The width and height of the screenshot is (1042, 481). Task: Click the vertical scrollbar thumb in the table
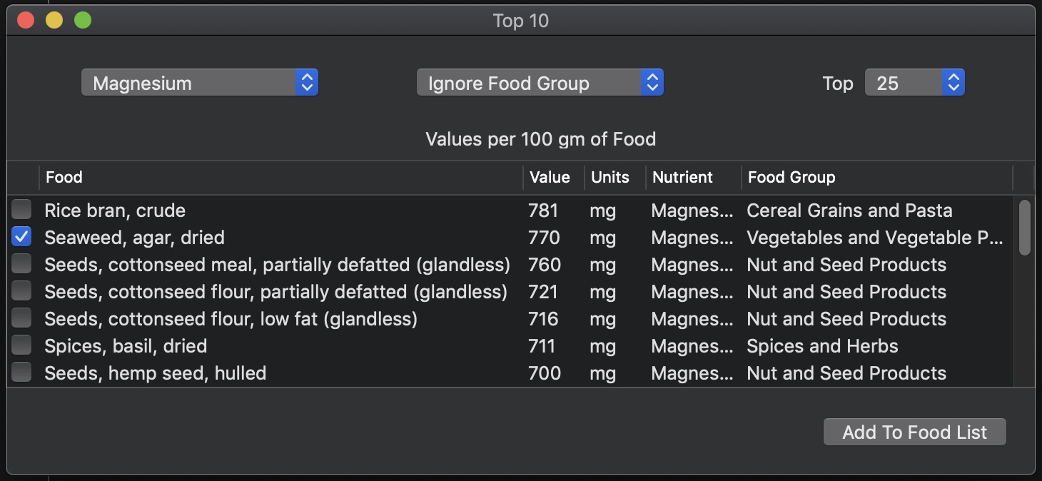[1024, 227]
